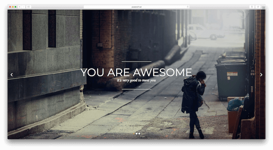Select the second slider pagination dot
273x150 pixels.
click(136, 134)
